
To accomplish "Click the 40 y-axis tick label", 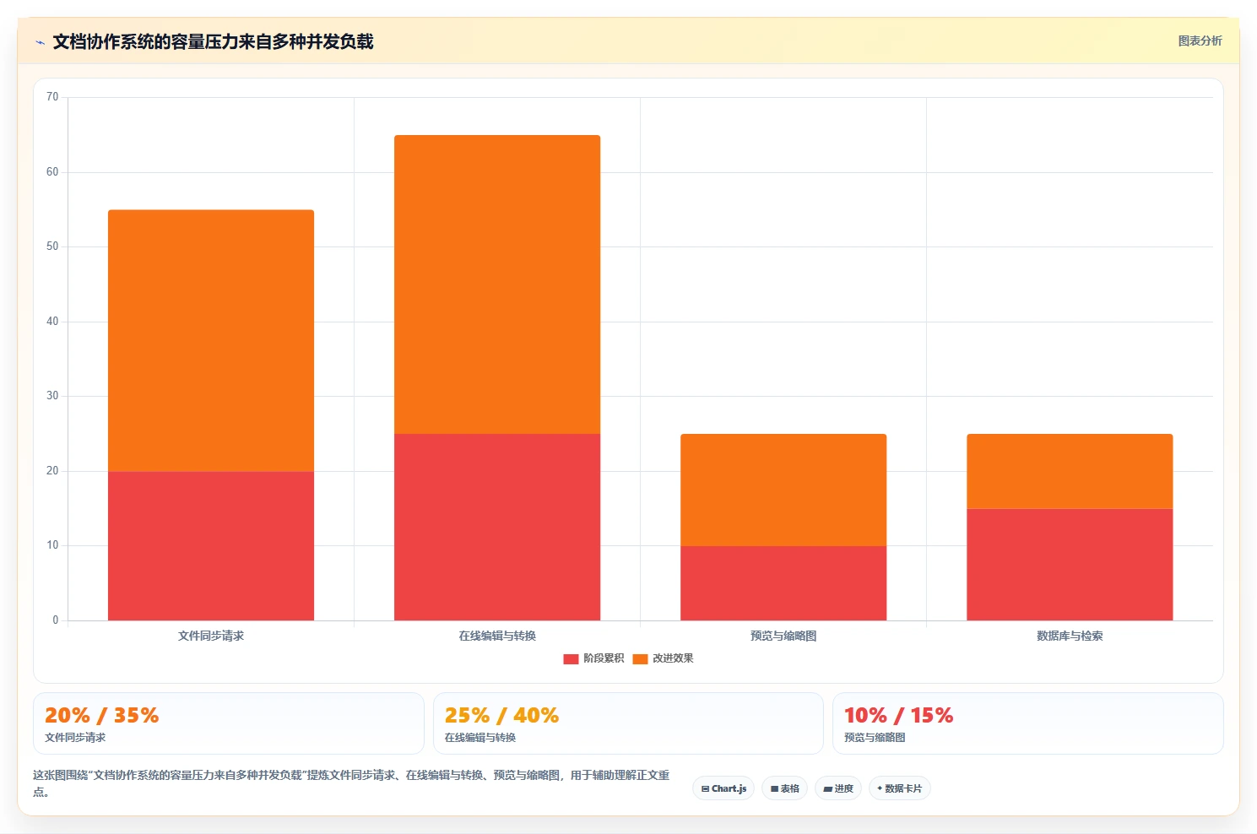I will pyautogui.click(x=52, y=322).
